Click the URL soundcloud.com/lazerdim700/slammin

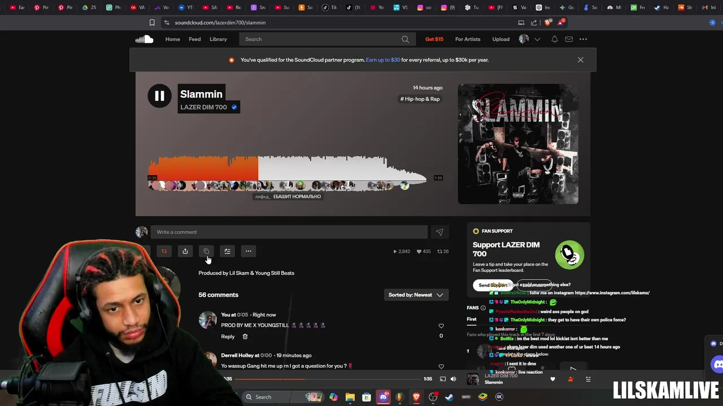click(220, 23)
